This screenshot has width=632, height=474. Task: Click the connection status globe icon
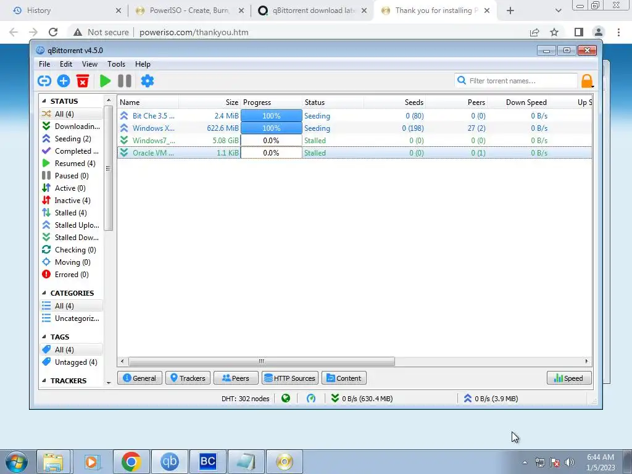[x=286, y=399]
